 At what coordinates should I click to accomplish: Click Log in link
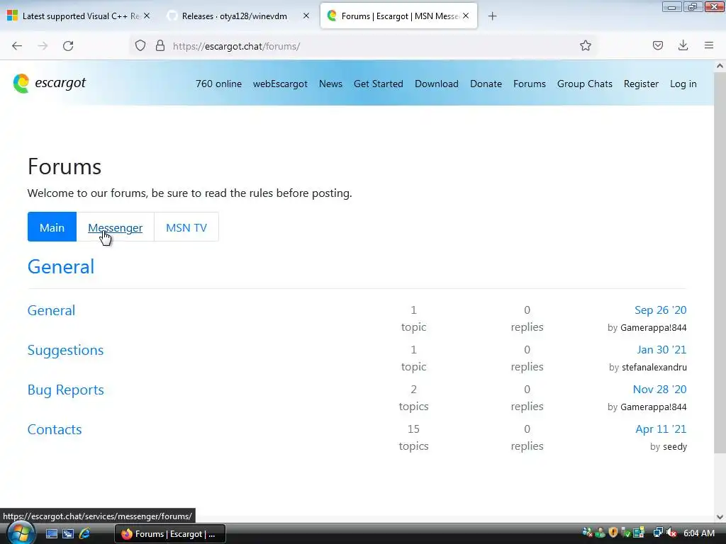[683, 84]
